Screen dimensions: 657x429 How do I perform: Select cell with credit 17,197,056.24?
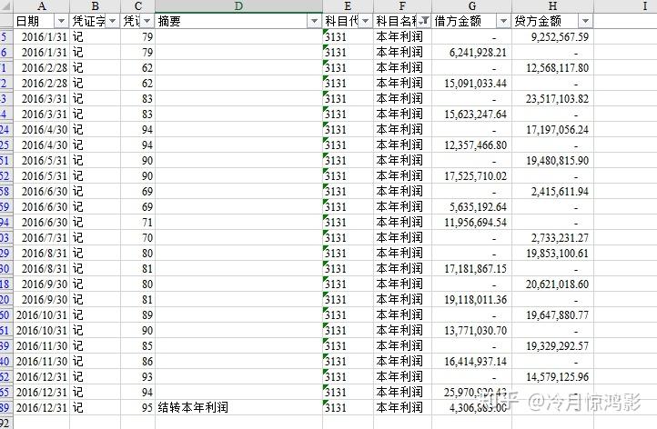click(552, 130)
